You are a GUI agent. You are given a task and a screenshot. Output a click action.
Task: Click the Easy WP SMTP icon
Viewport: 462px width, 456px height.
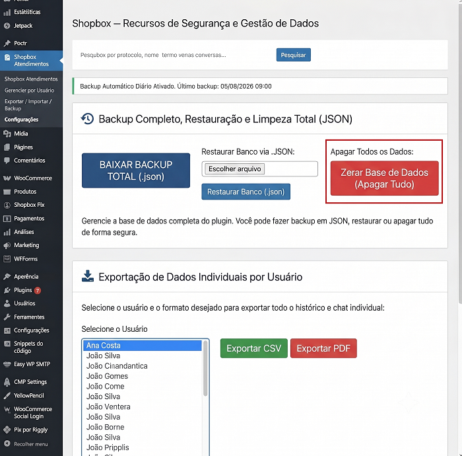point(7,364)
